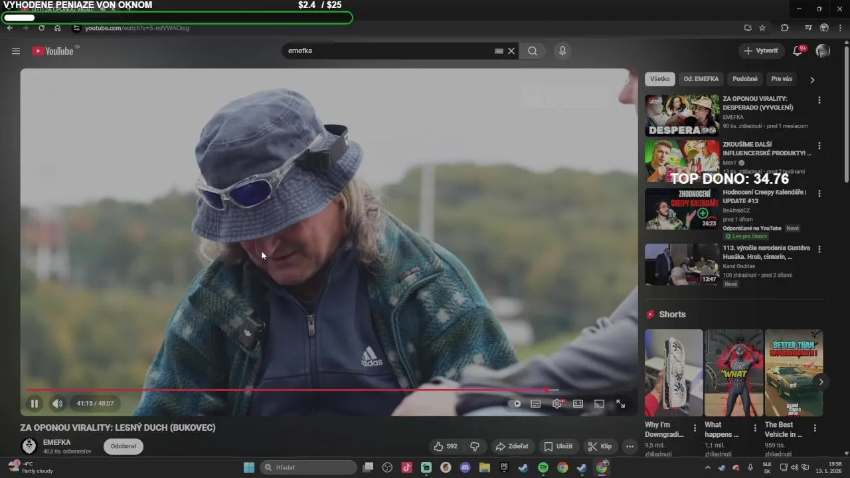Like the video with 592 likes

click(446, 446)
